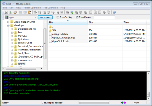Sort by the Time column header
The width and height of the screenshot is (152, 106).
[x=135, y=23]
